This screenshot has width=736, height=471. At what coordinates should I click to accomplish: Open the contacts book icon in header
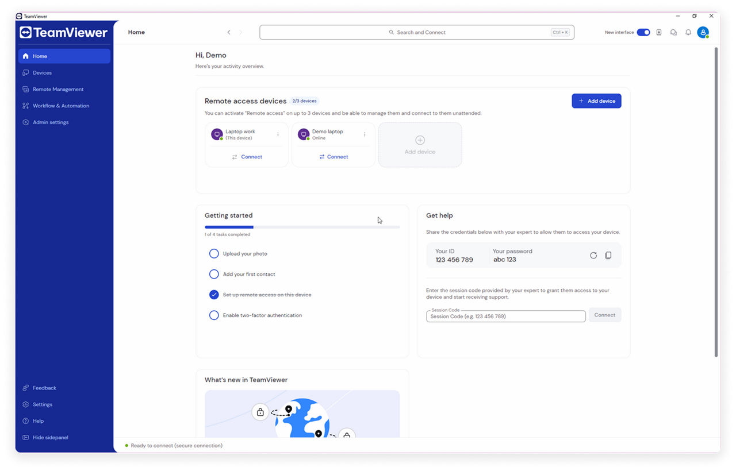pos(659,33)
